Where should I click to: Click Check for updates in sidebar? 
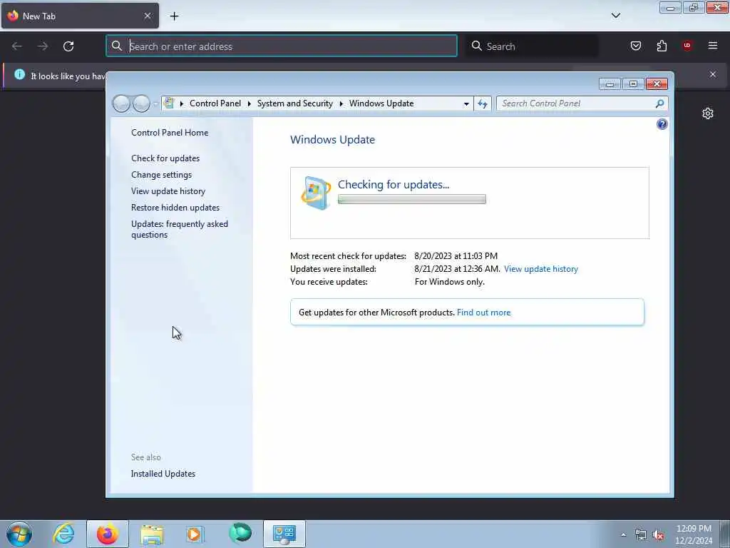[x=165, y=158]
